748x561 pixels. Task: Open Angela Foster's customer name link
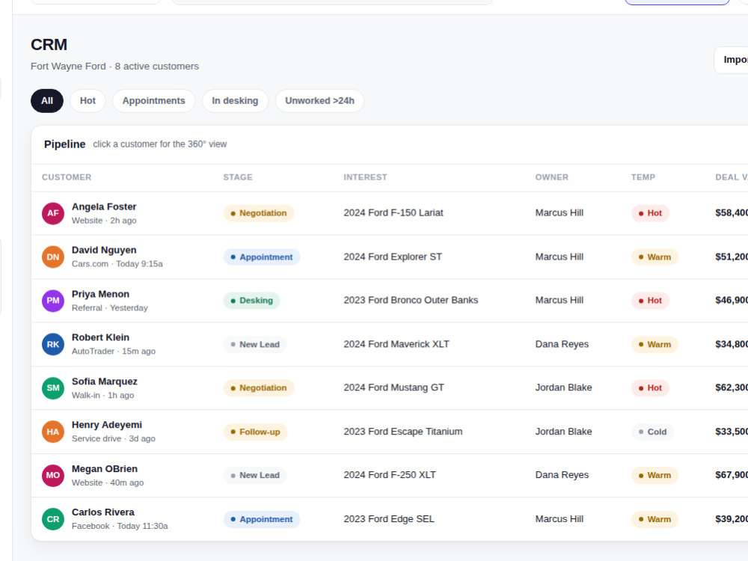point(104,206)
